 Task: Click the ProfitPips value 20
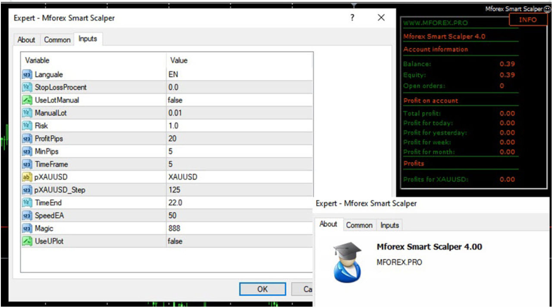click(173, 139)
